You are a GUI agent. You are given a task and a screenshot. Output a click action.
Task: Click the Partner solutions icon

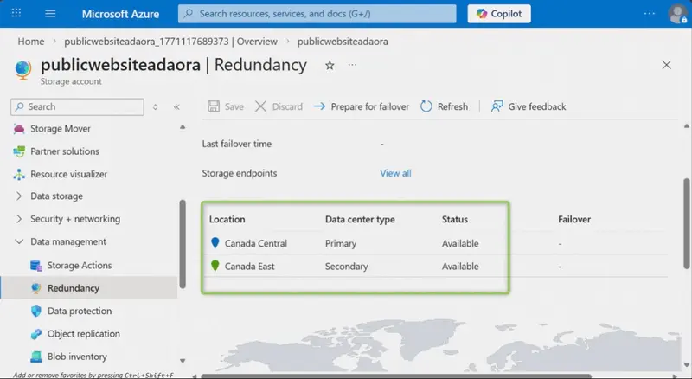[x=19, y=151]
